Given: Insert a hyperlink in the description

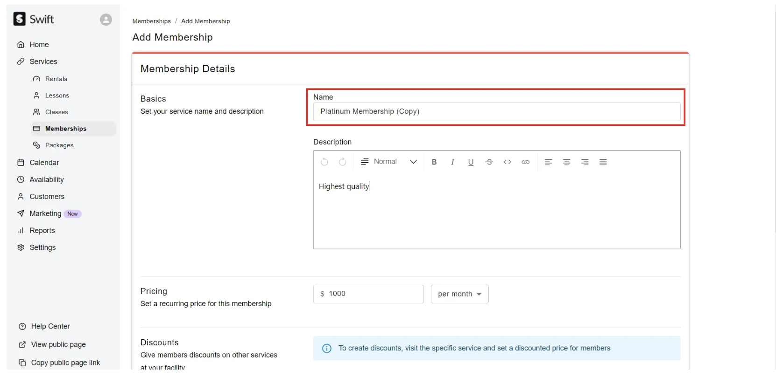Looking at the screenshot, I should pyautogui.click(x=525, y=162).
